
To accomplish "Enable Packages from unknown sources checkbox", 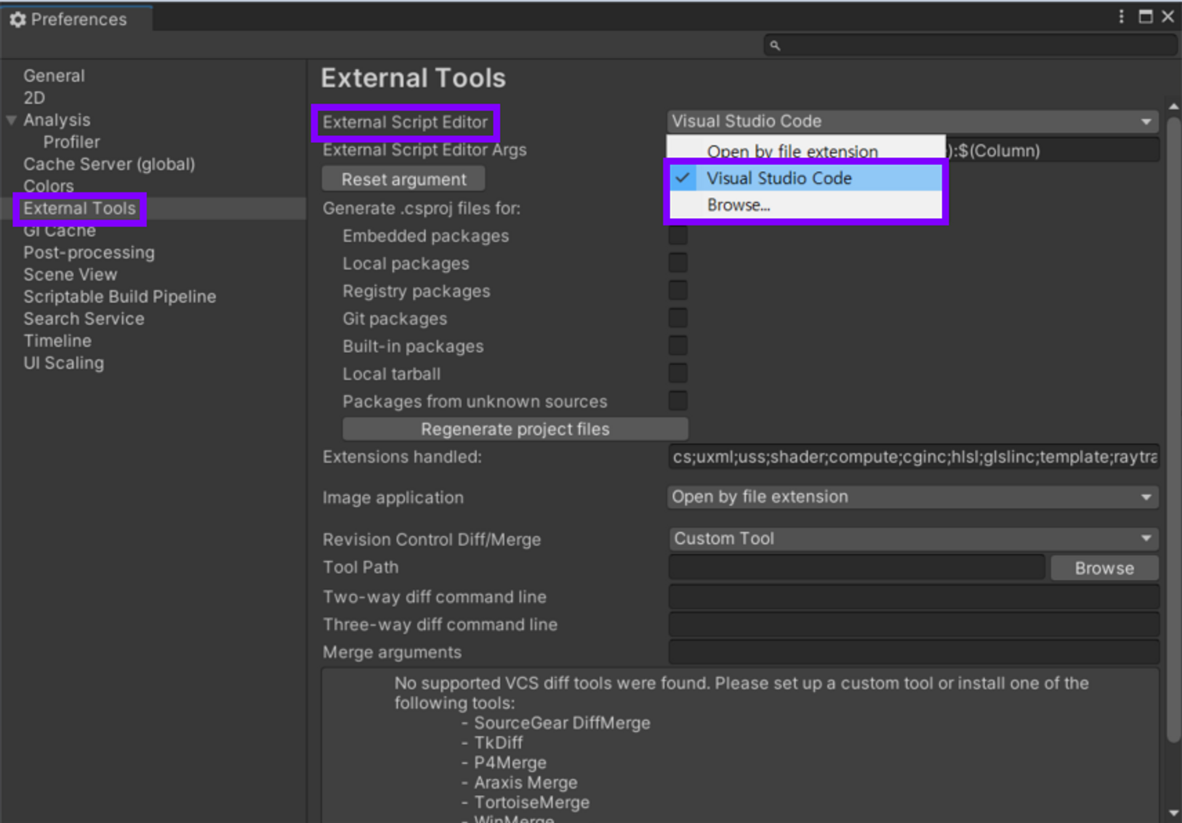I will pos(678,401).
